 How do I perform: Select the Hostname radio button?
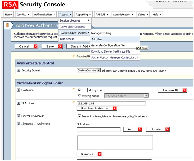[79, 90]
